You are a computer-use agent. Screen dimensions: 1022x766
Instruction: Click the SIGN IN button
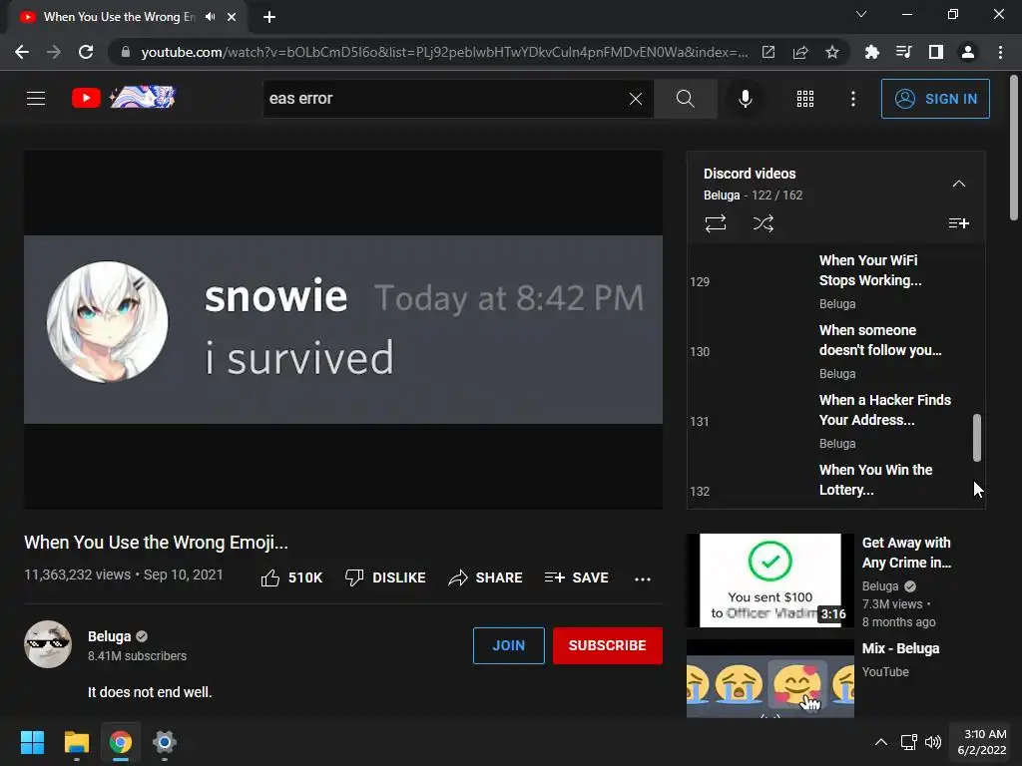tap(935, 99)
